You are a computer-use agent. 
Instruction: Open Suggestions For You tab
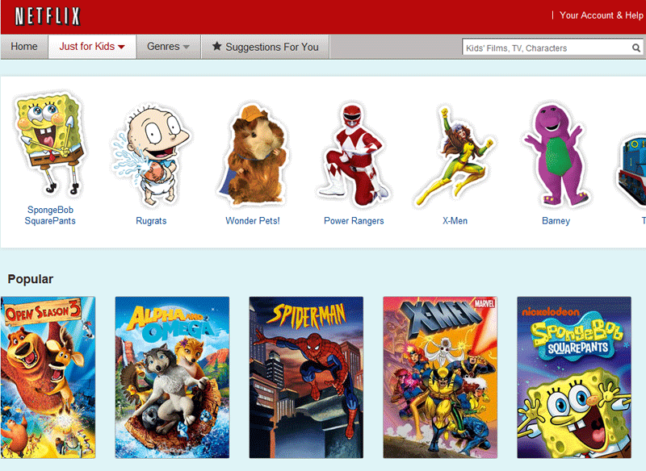click(x=266, y=47)
